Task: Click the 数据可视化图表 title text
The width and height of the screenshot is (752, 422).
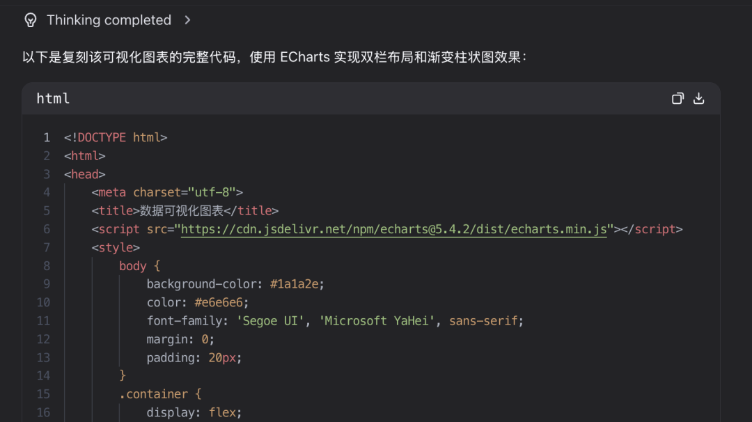Action: (x=182, y=211)
